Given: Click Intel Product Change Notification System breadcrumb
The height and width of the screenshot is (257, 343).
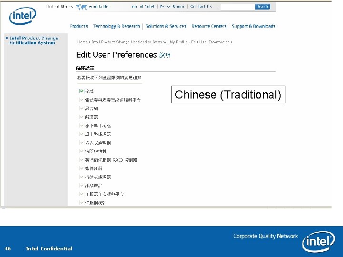Looking at the screenshot, I should [129, 42].
